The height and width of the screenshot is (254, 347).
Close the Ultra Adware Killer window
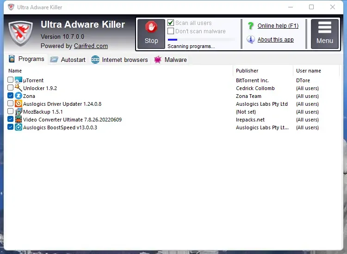pyautogui.click(x=332, y=7)
